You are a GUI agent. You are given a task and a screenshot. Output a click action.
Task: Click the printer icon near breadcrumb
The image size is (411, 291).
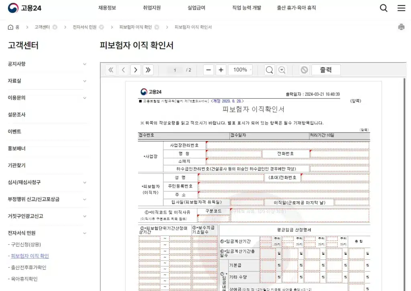(401, 27)
